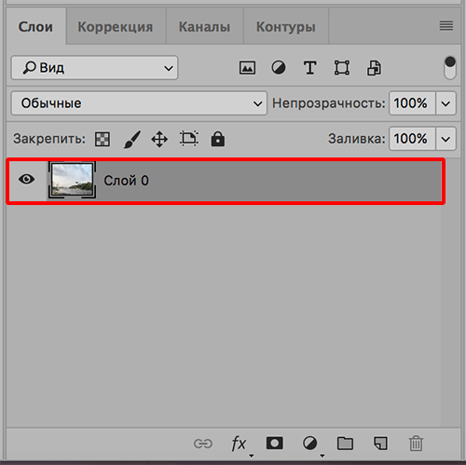Create a new layer
Screen dimensions: 466x465
(380, 444)
